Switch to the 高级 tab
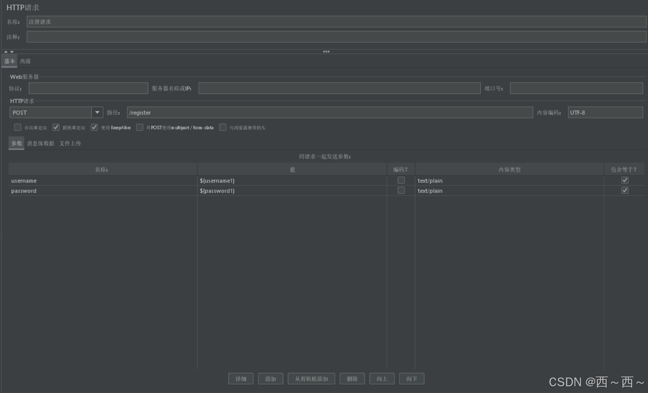This screenshot has height=393, width=648. click(25, 61)
